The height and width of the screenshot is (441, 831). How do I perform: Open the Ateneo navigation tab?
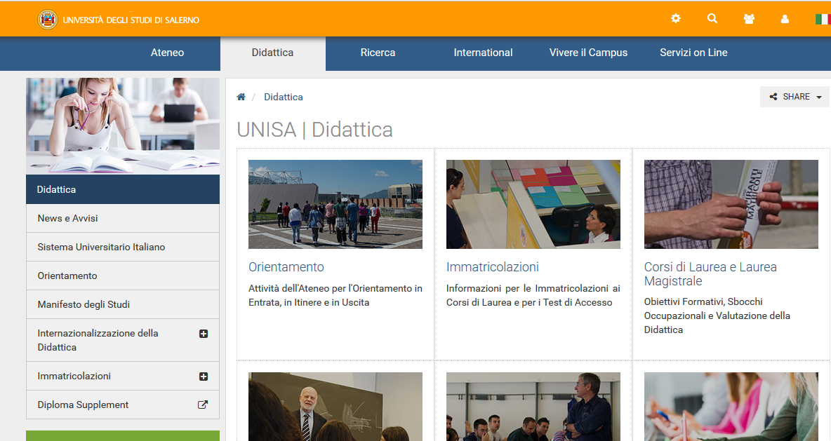167,53
